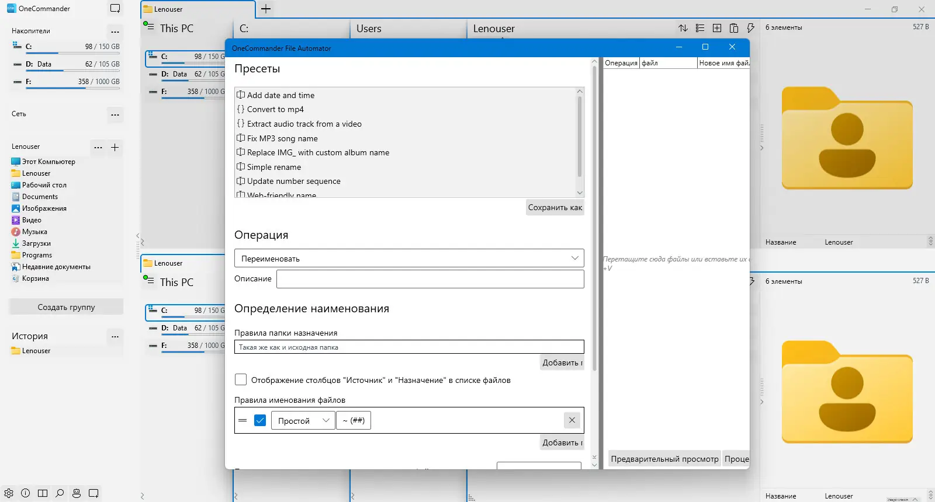The width and height of the screenshot is (935, 502).
Task: Toggle dual-pane layout icon
Action: [x=43, y=493]
